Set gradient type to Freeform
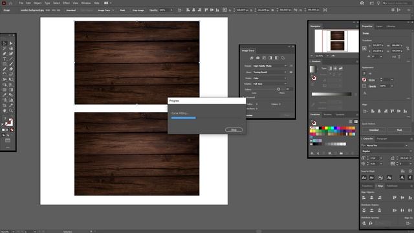 [341, 69]
